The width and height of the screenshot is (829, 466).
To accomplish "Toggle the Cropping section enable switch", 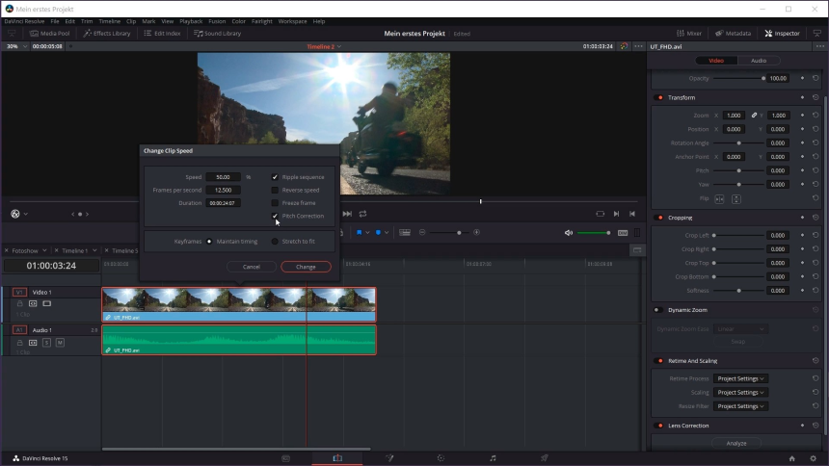I will click(x=658, y=218).
